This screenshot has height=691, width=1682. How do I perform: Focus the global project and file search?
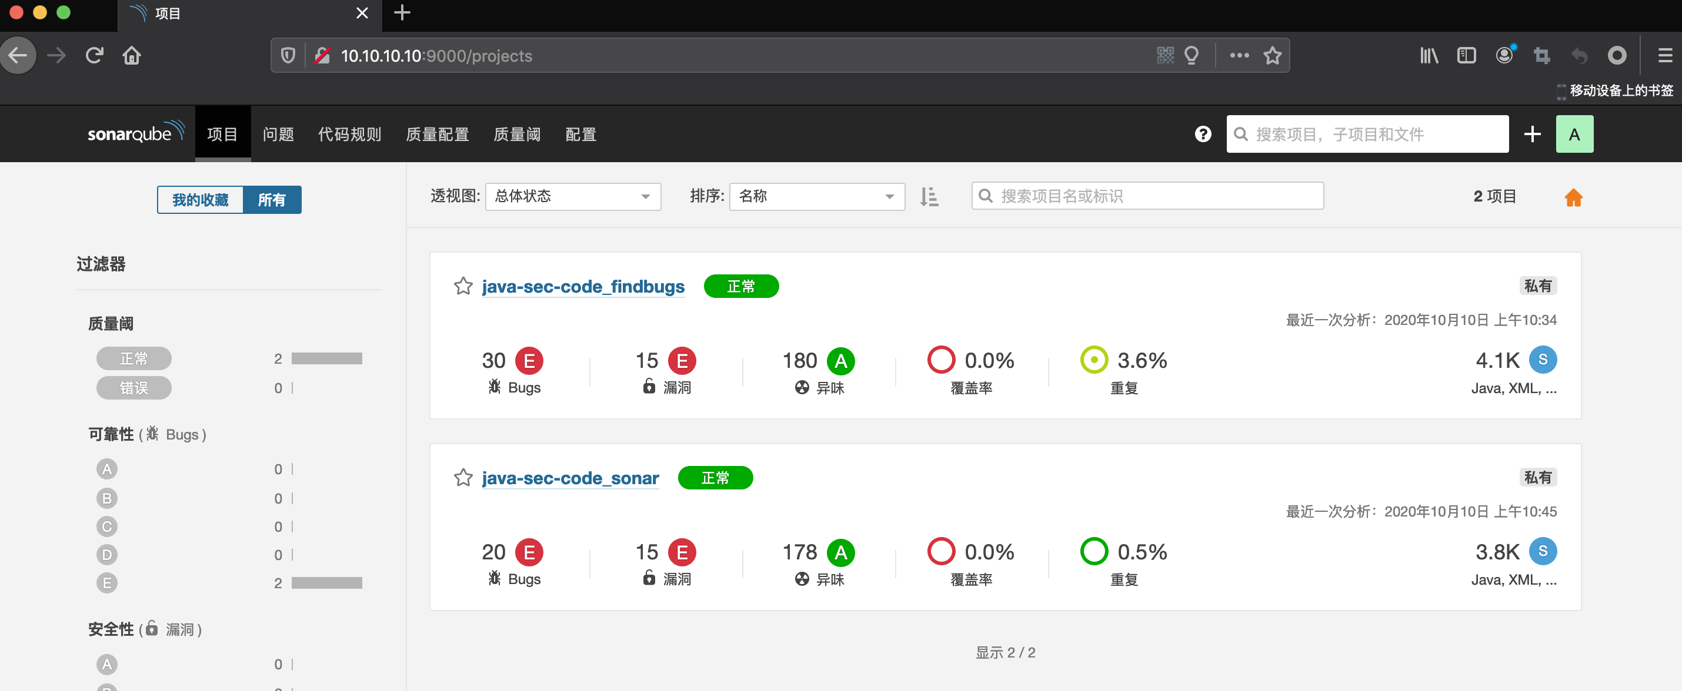point(1367,134)
